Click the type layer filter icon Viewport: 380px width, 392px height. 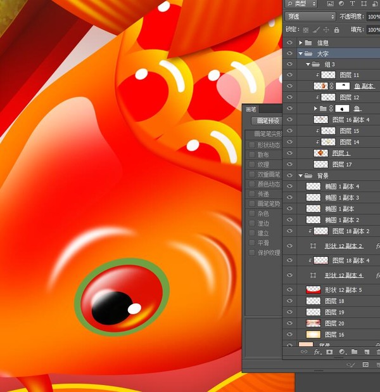point(352,4)
